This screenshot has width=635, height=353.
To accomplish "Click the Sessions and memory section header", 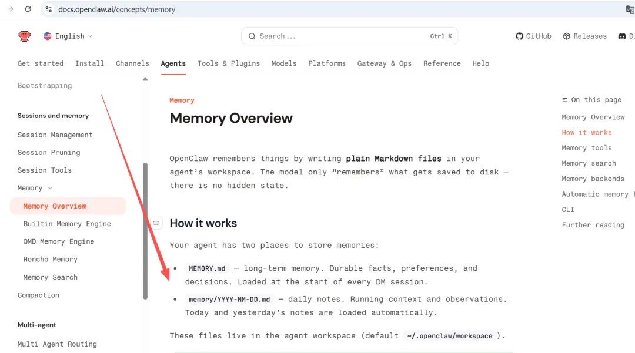I will point(53,116).
